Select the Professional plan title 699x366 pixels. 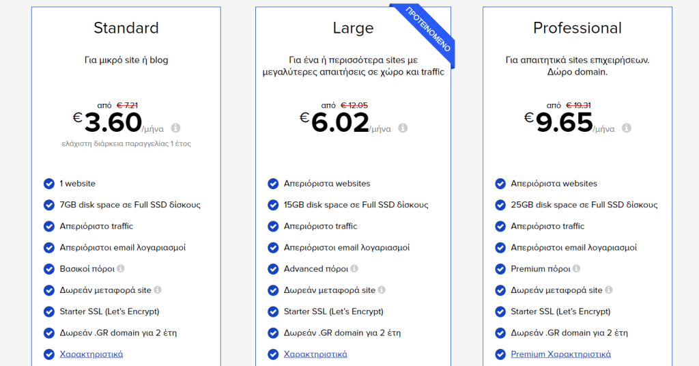577,28
